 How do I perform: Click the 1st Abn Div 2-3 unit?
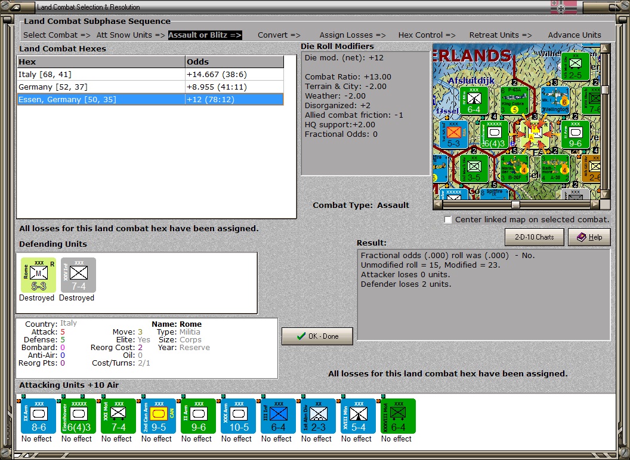pyautogui.click(x=318, y=416)
